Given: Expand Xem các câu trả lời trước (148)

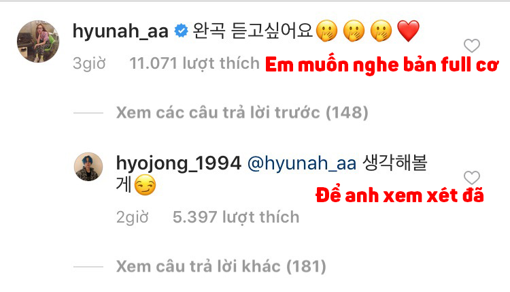Looking at the screenshot, I should (x=242, y=112).
